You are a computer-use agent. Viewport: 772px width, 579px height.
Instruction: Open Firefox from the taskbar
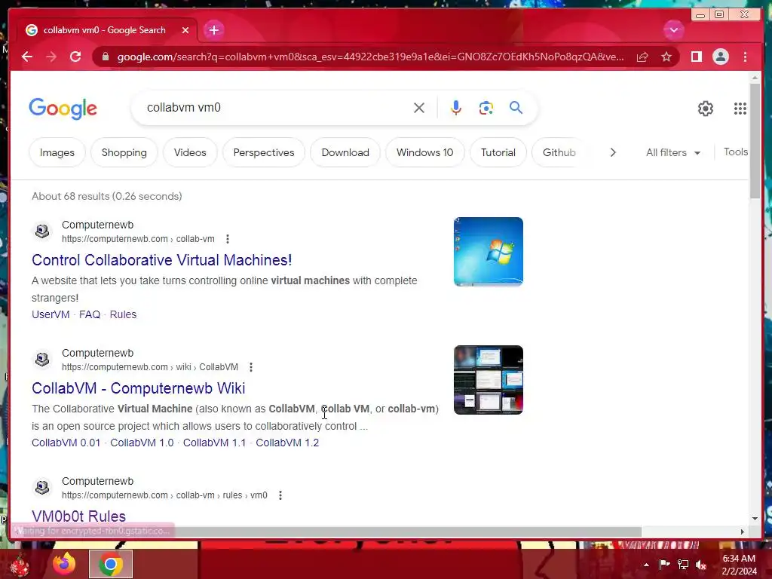click(x=64, y=564)
